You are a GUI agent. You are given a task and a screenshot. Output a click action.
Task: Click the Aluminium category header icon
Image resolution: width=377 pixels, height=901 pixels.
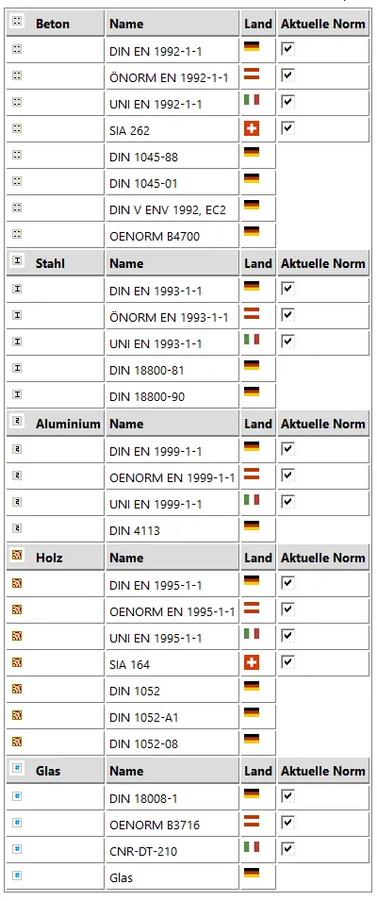(x=17, y=421)
